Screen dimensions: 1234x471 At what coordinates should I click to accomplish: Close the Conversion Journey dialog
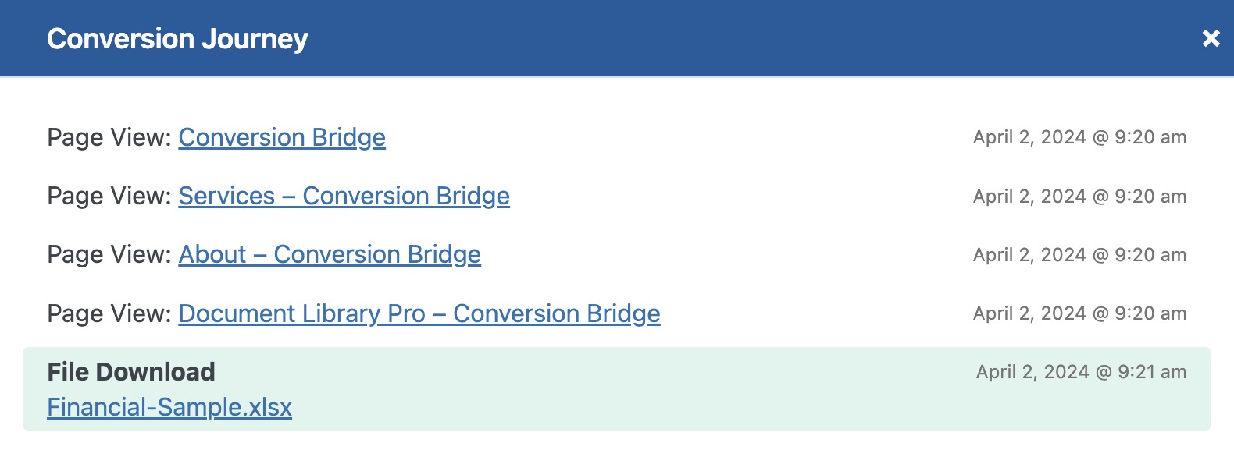point(1212,37)
